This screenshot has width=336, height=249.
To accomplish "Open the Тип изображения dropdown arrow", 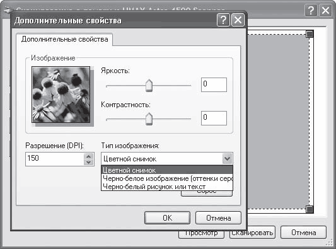I will (227, 159).
